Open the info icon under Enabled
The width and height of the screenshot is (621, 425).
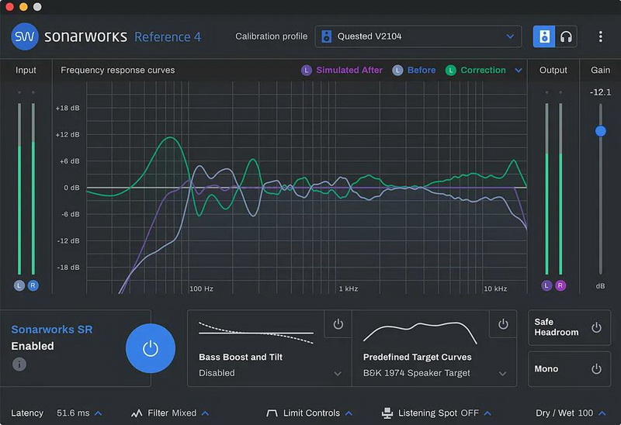pyautogui.click(x=19, y=364)
